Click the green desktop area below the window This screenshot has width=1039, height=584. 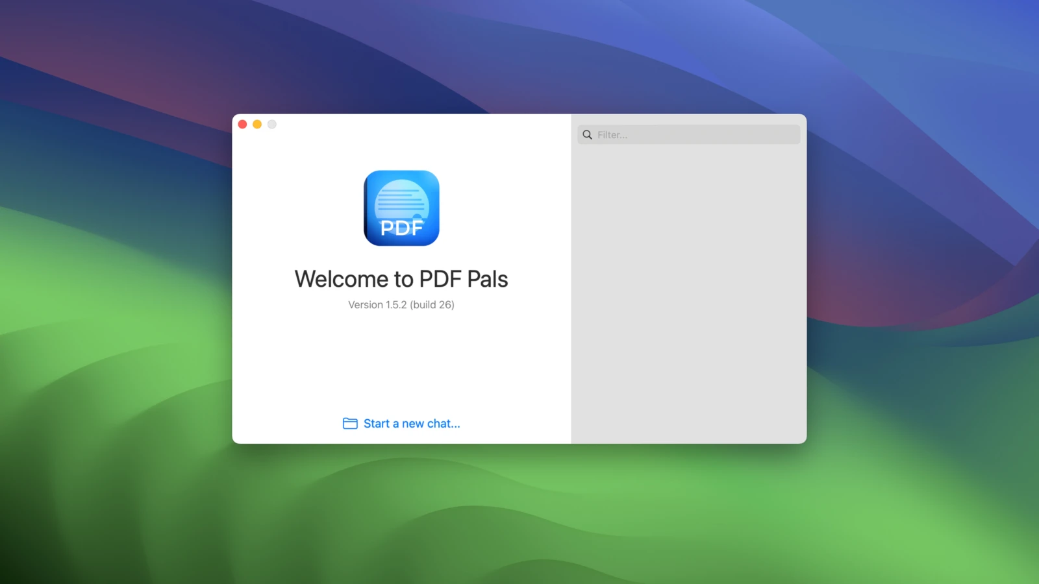pos(519,513)
